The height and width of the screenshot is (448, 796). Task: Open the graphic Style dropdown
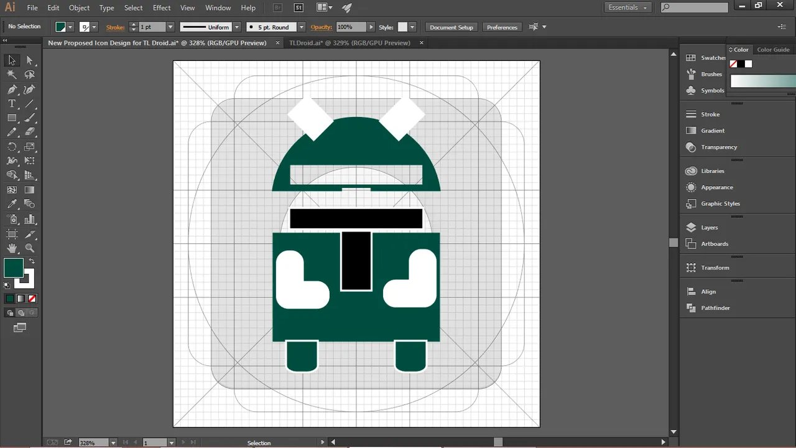pos(412,27)
